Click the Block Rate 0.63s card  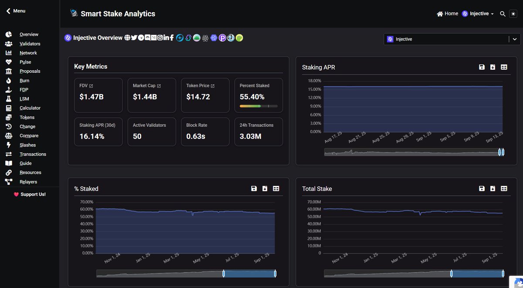click(205, 132)
